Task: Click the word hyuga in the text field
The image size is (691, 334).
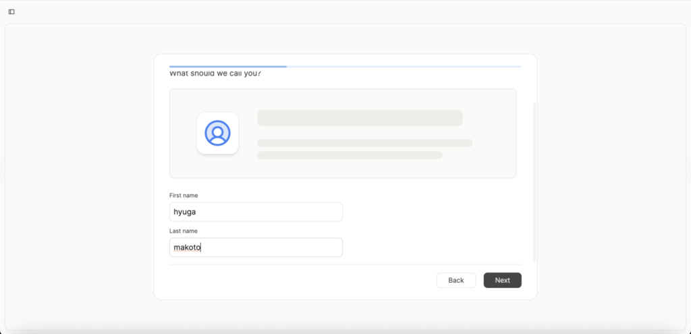Action: (x=185, y=212)
